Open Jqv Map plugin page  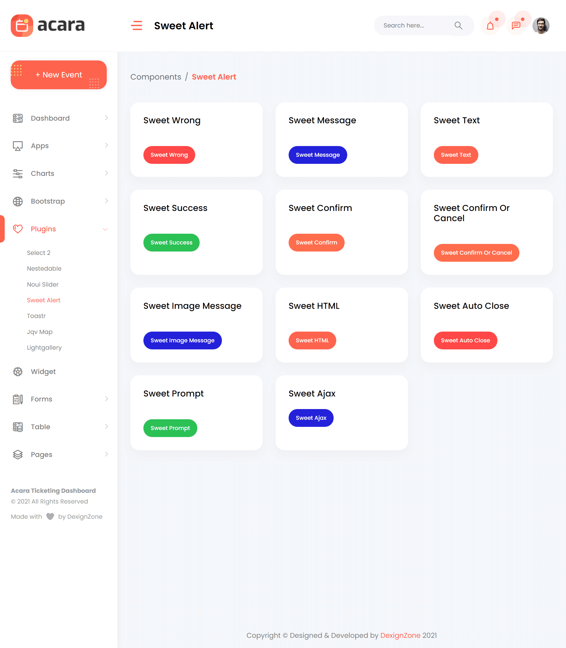coord(40,332)
